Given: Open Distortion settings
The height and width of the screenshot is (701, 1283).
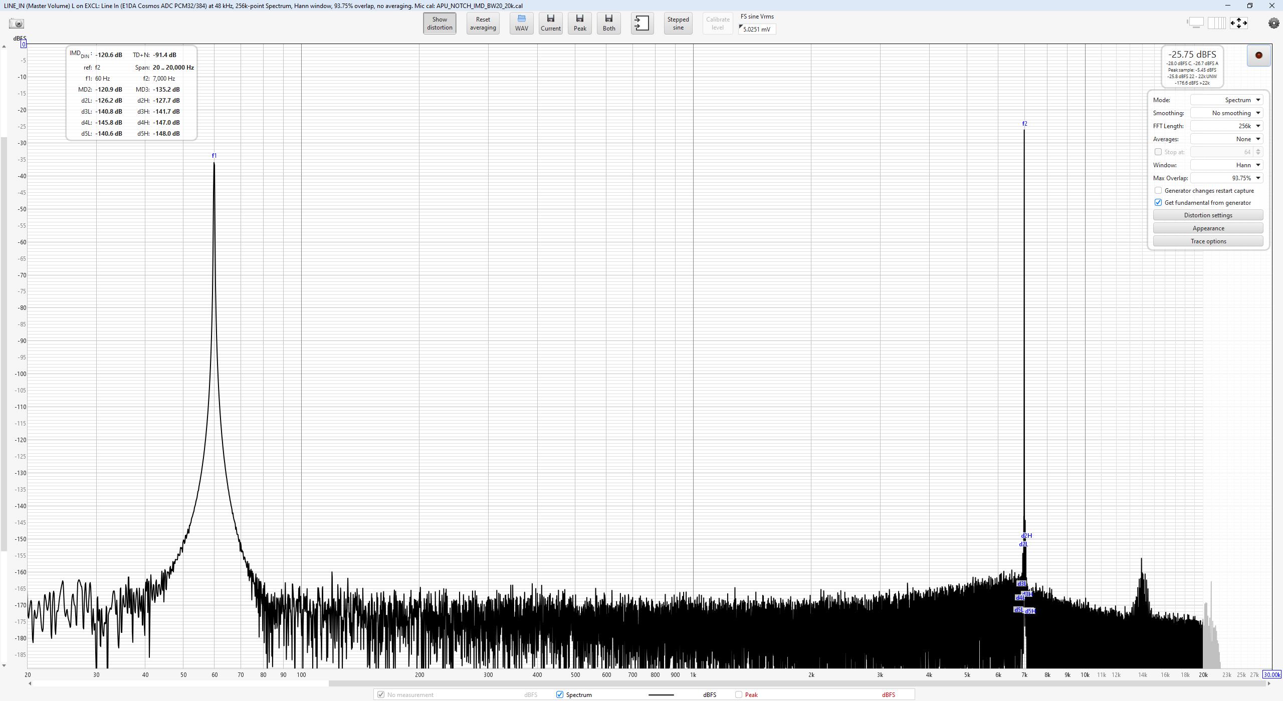Looking at the screenshot, I should click(x=1208, y=215).
